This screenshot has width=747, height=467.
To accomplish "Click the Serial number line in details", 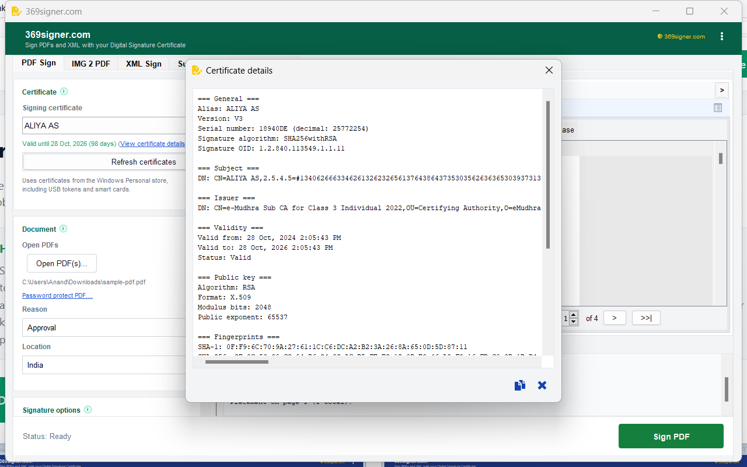I will click(283, 128).
